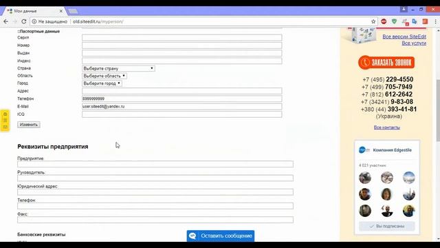The image size is (440, 248).
Task: Focus the 'Факс' input field
Action: coord(155,220)
